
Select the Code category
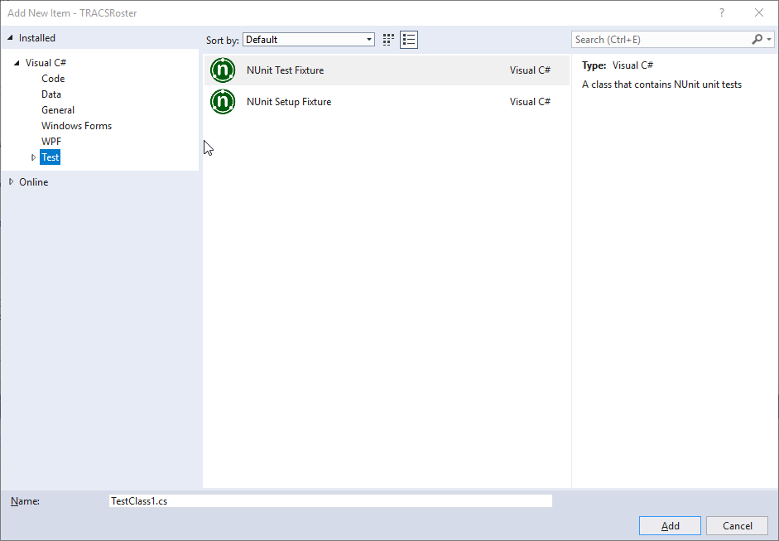53,79
